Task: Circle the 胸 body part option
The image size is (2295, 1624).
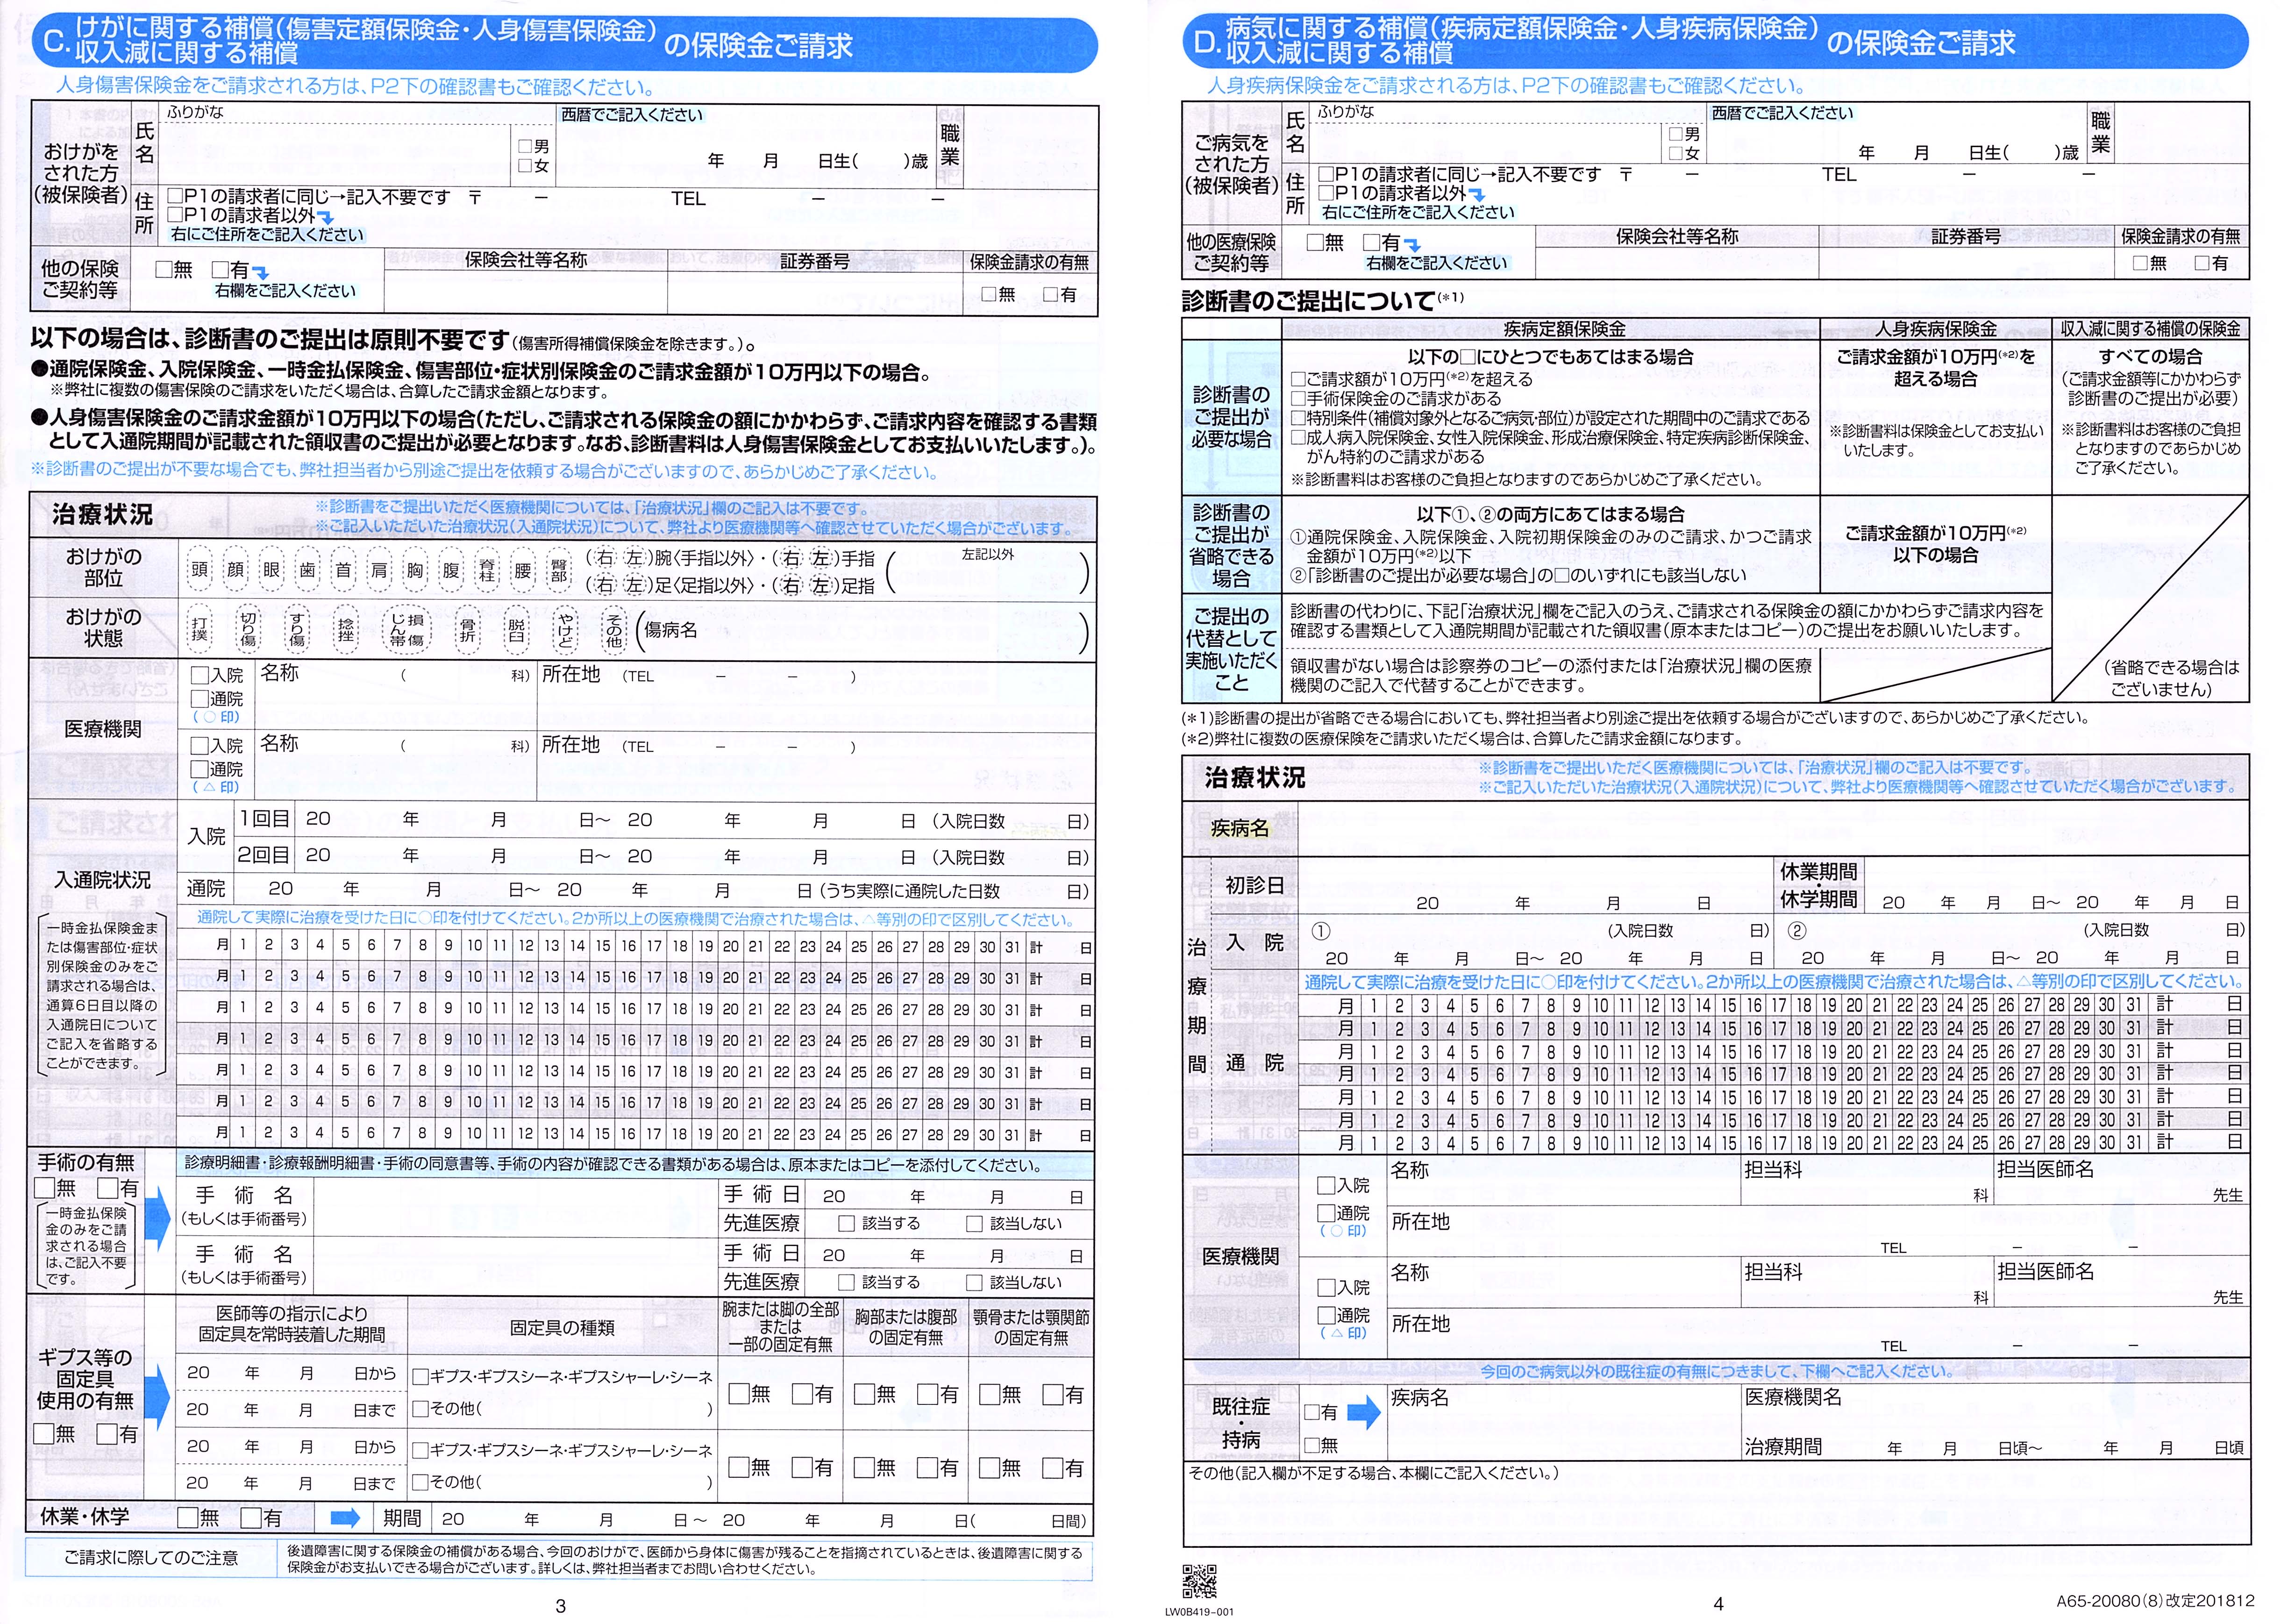Action: (415, 570)
